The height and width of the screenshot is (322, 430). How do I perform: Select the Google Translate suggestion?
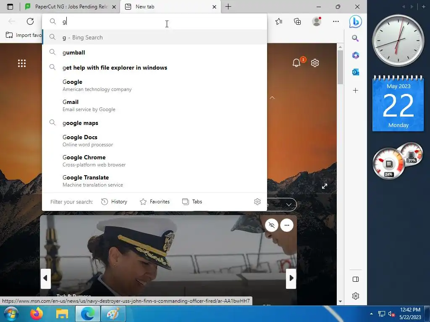point(155,181)
